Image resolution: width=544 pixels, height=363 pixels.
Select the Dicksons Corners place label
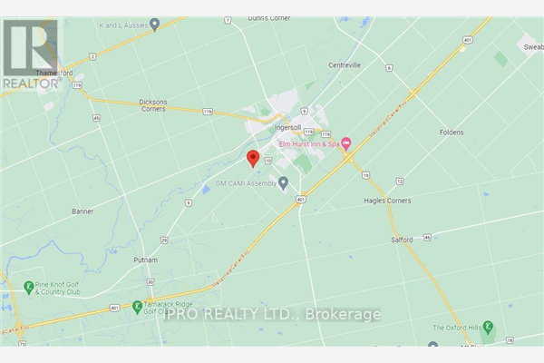point(153,105)
